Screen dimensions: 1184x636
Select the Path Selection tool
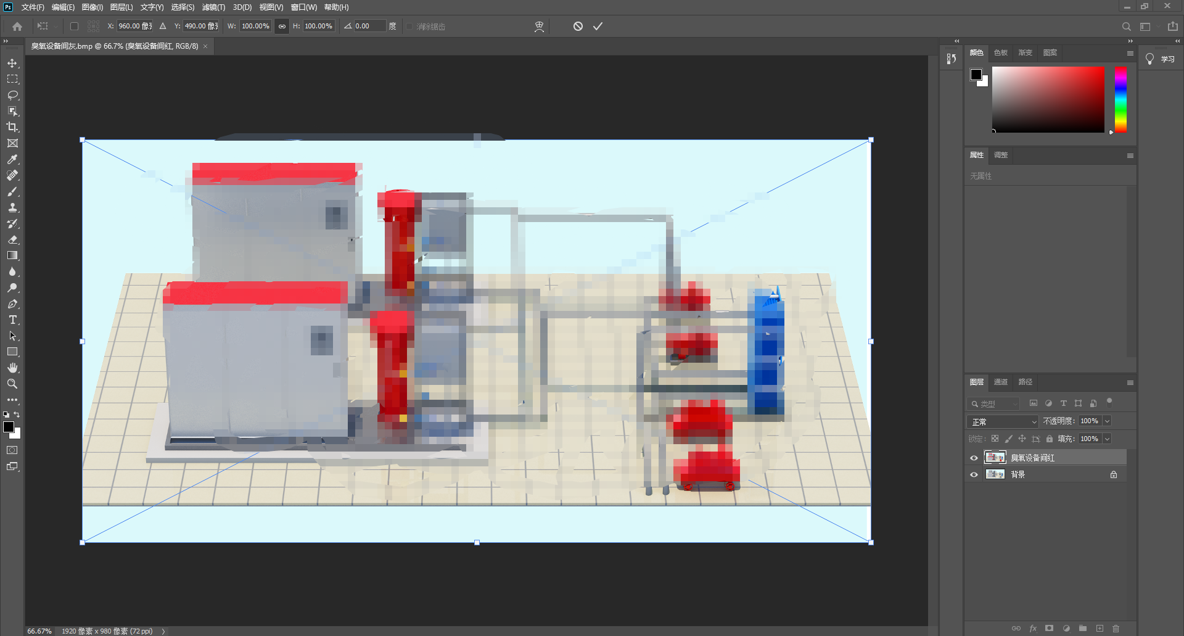[x=12, y=336]
